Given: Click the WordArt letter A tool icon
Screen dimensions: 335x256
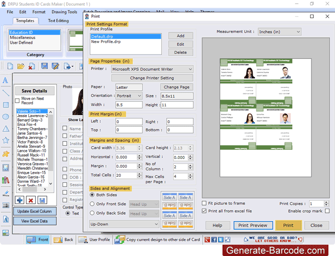Looking at the screenshot, I should pos(6,219).
